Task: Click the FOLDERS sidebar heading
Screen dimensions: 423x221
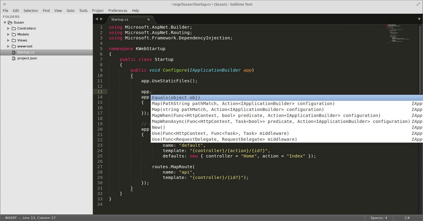Action: point(11,16)
